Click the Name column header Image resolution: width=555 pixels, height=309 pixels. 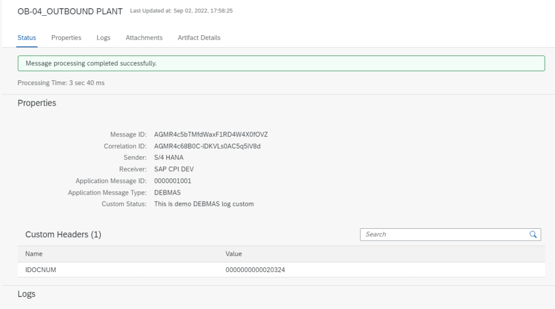tap(34, 254)
